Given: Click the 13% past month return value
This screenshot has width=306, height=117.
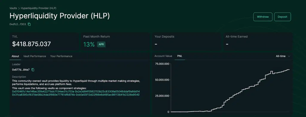Looking at the screenshot, I should (x=89, y=44).
